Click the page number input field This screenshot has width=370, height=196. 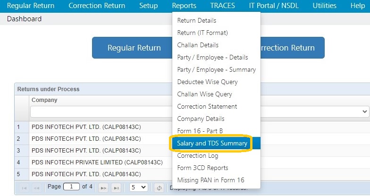[x=72, y=187]
